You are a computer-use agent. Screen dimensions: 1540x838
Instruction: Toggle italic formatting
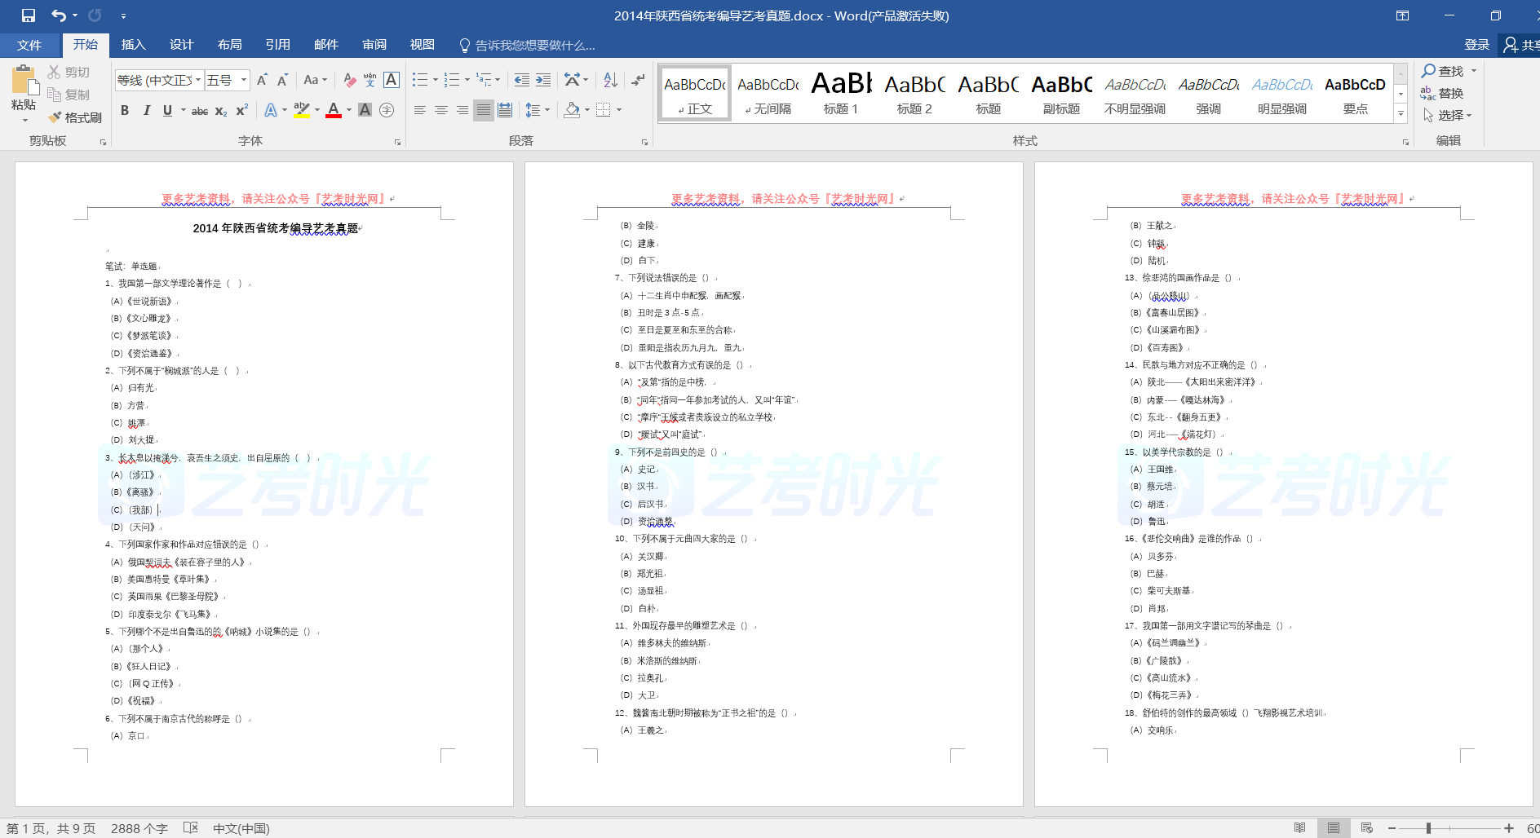coord(146,110)
